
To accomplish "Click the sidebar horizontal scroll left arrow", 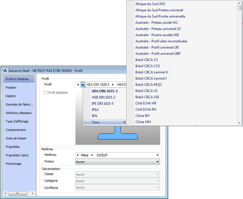I will (x=6, y=193).
